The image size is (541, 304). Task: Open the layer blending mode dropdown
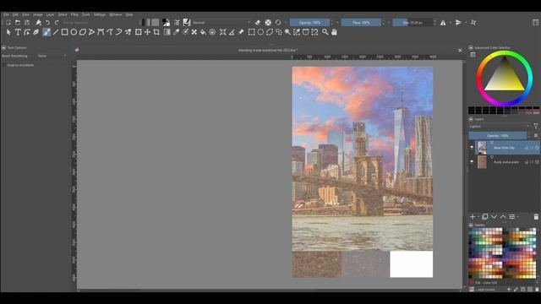(499, 127)
